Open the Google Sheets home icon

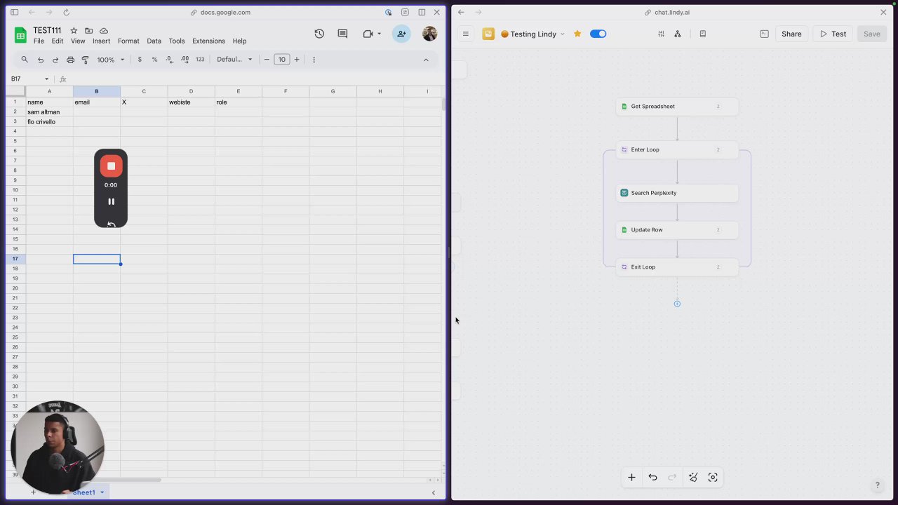[20, 35]
